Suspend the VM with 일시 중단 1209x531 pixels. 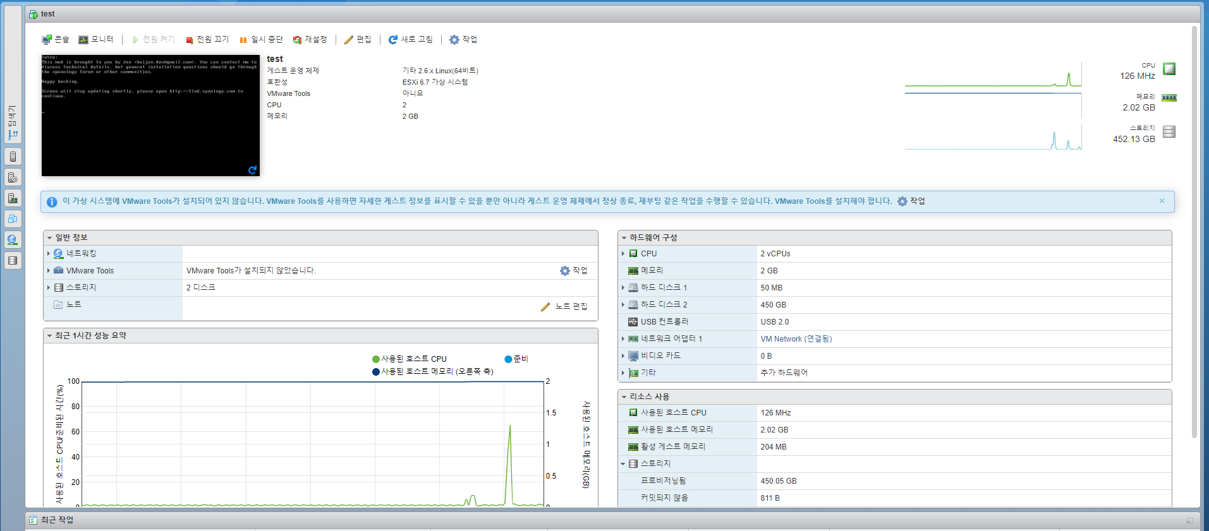[x=261, y=39]
